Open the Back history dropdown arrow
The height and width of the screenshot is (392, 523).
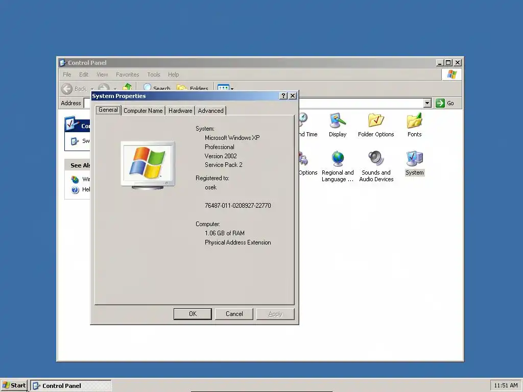coord(92,89)
